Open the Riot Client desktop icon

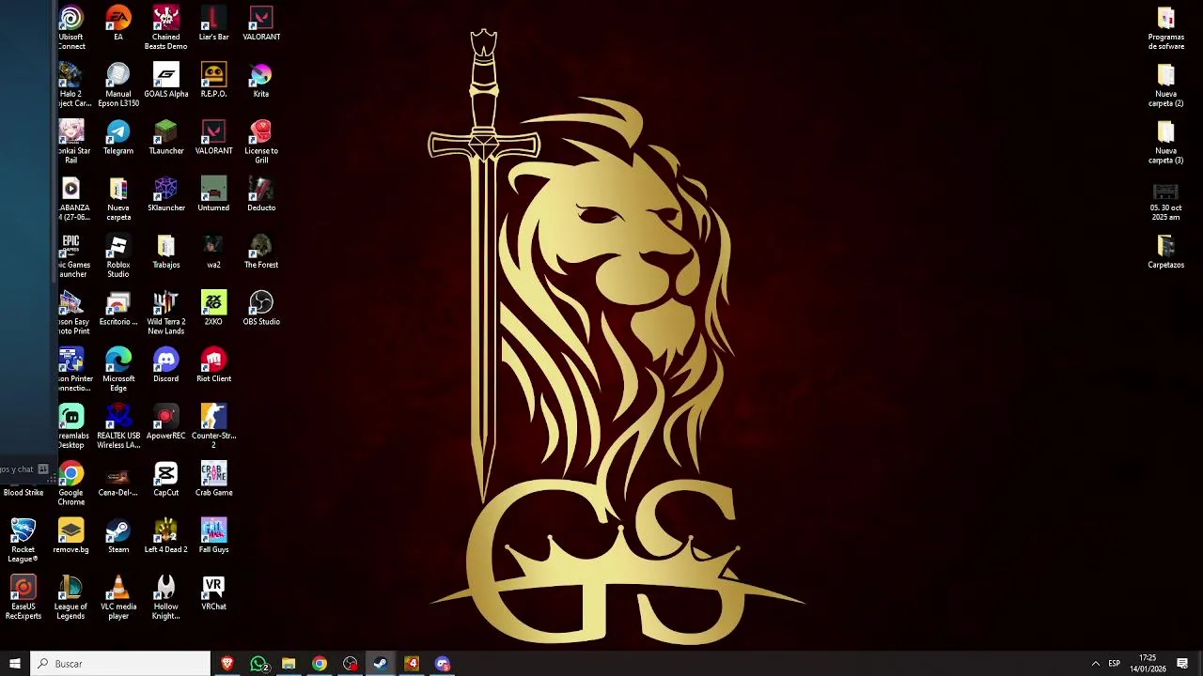(x=213, y=365)
